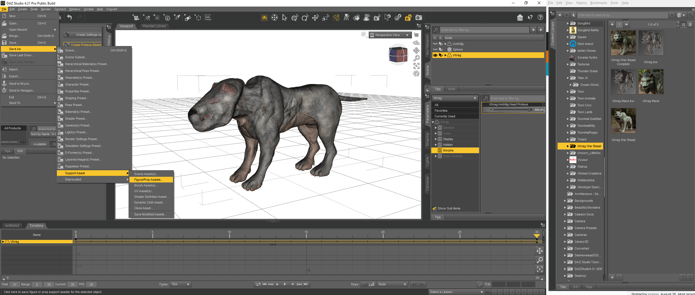
Task: Open the Uhrag Mane bw thumbnail
Action: point(623,82)
